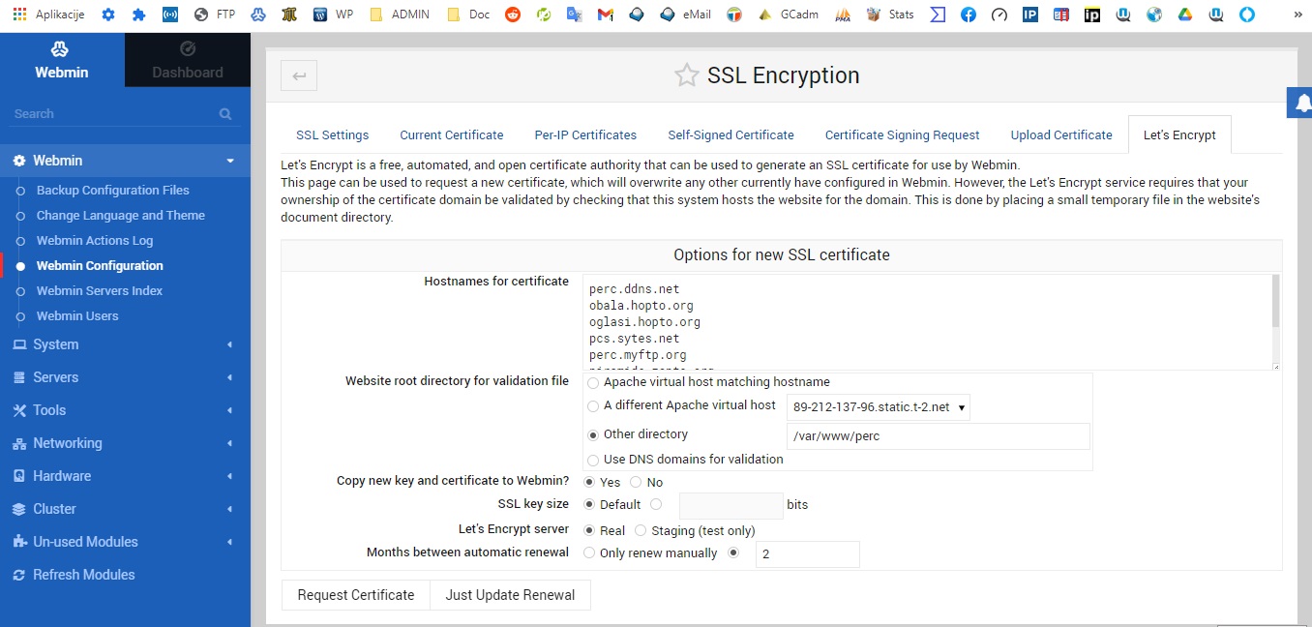Open the puzzle piece extensions bookmark
1312x627 pixels.
tap(139, 15)
